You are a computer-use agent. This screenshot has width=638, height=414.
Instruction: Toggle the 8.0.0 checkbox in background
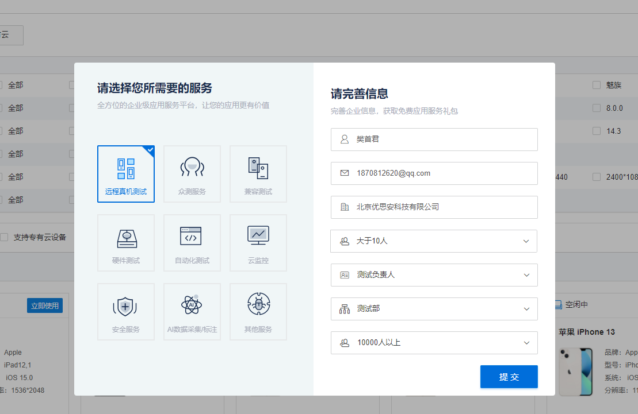pos(597,108)
